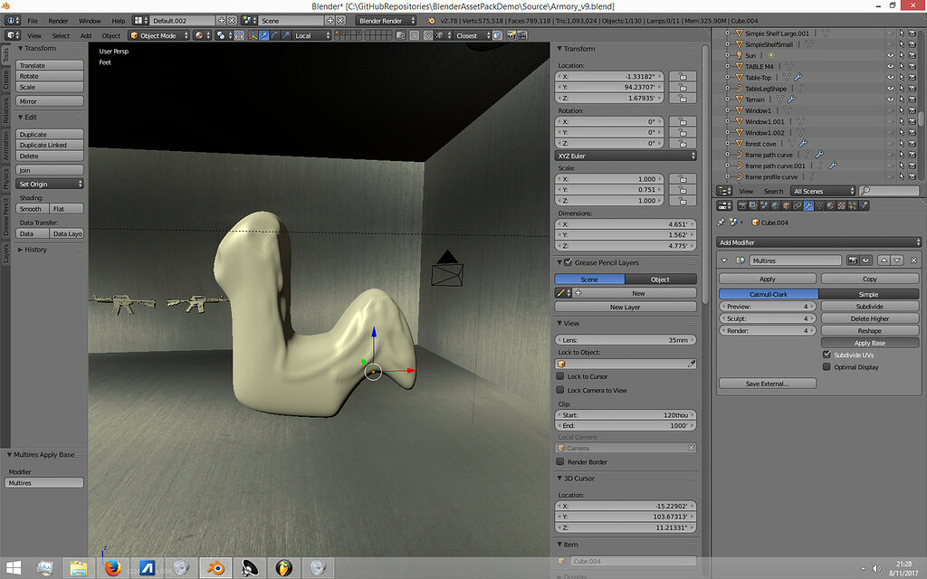The image size is (927, 579).
Task: Open Firefox from the Windows taskbar
Action: point(112,567)
